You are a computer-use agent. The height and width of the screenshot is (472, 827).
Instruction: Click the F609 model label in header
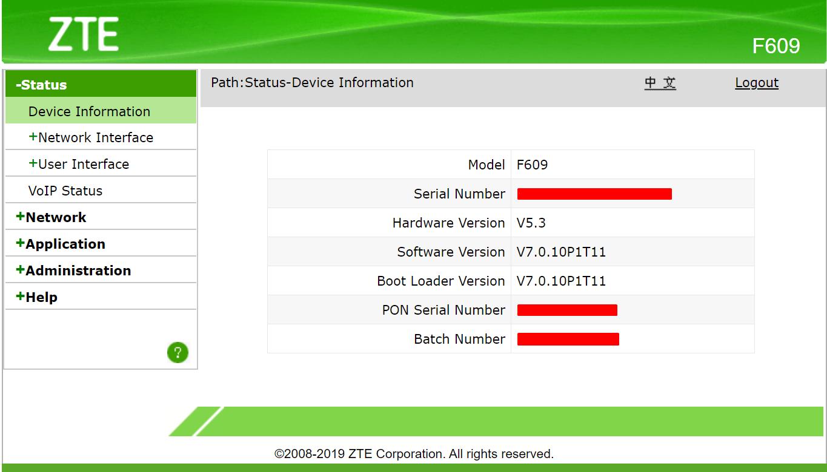[x=776, y=46]
